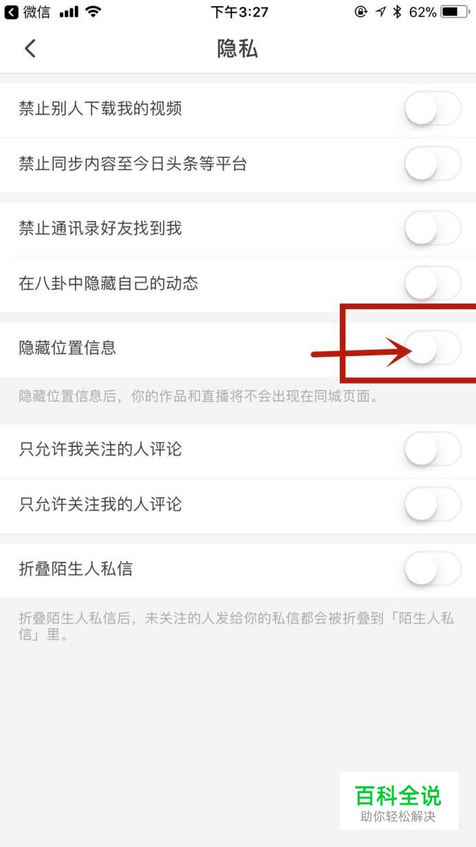Turn on 禁止通讯录好友找到我 switch
The height and width of the screenshot is (847, 476).
[x=433, y=228]
